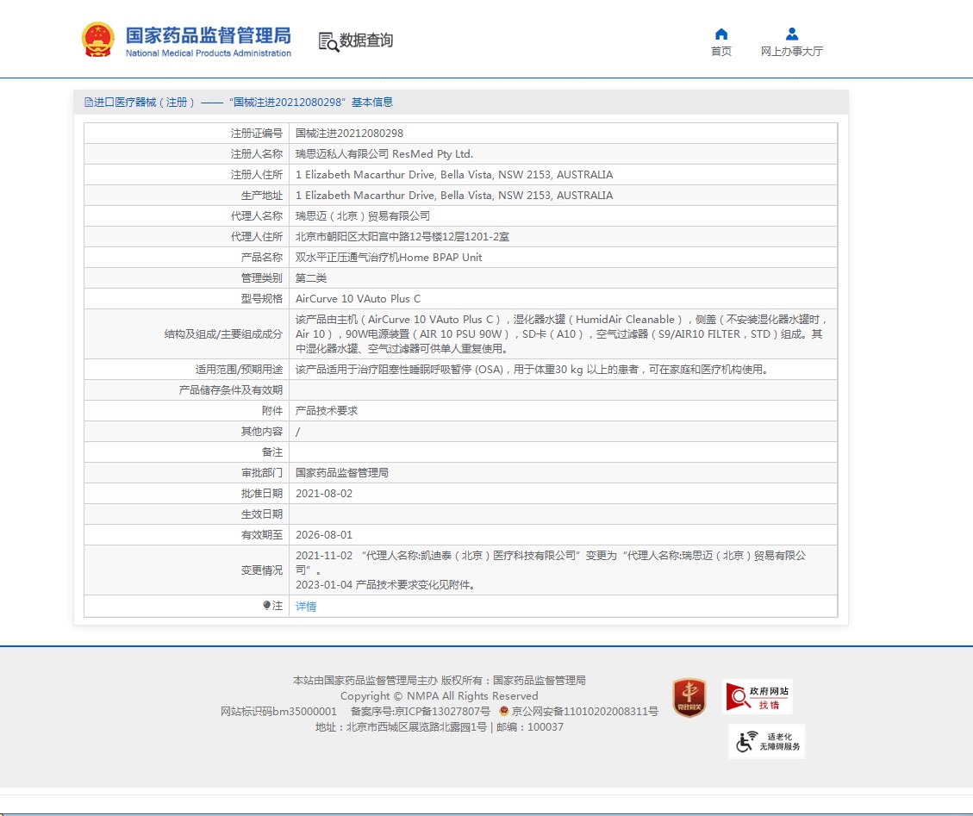The image size is (973, 816).
Task: Click the 生效日期 row label
Action: click(262, 514)
